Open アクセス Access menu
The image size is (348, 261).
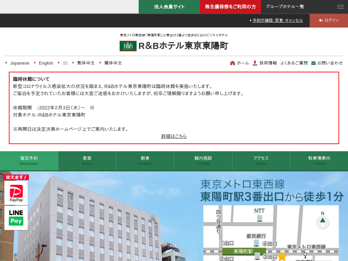pyautogui.click(x=261, y=161)
